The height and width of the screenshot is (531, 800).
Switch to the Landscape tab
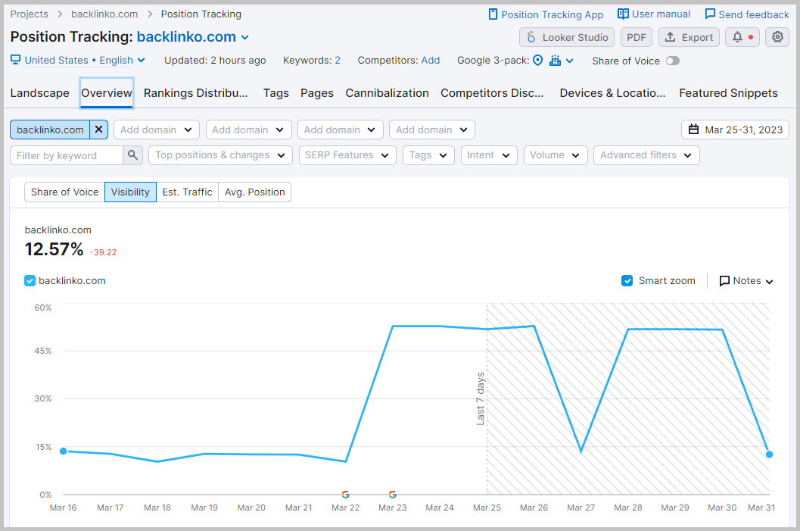pyautogui.click(x=40, y=93)
